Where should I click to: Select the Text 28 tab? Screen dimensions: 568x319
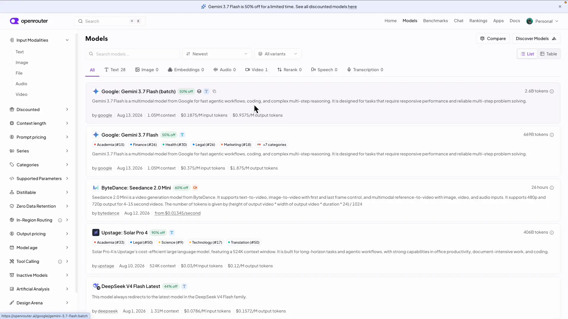coord(115,70)
